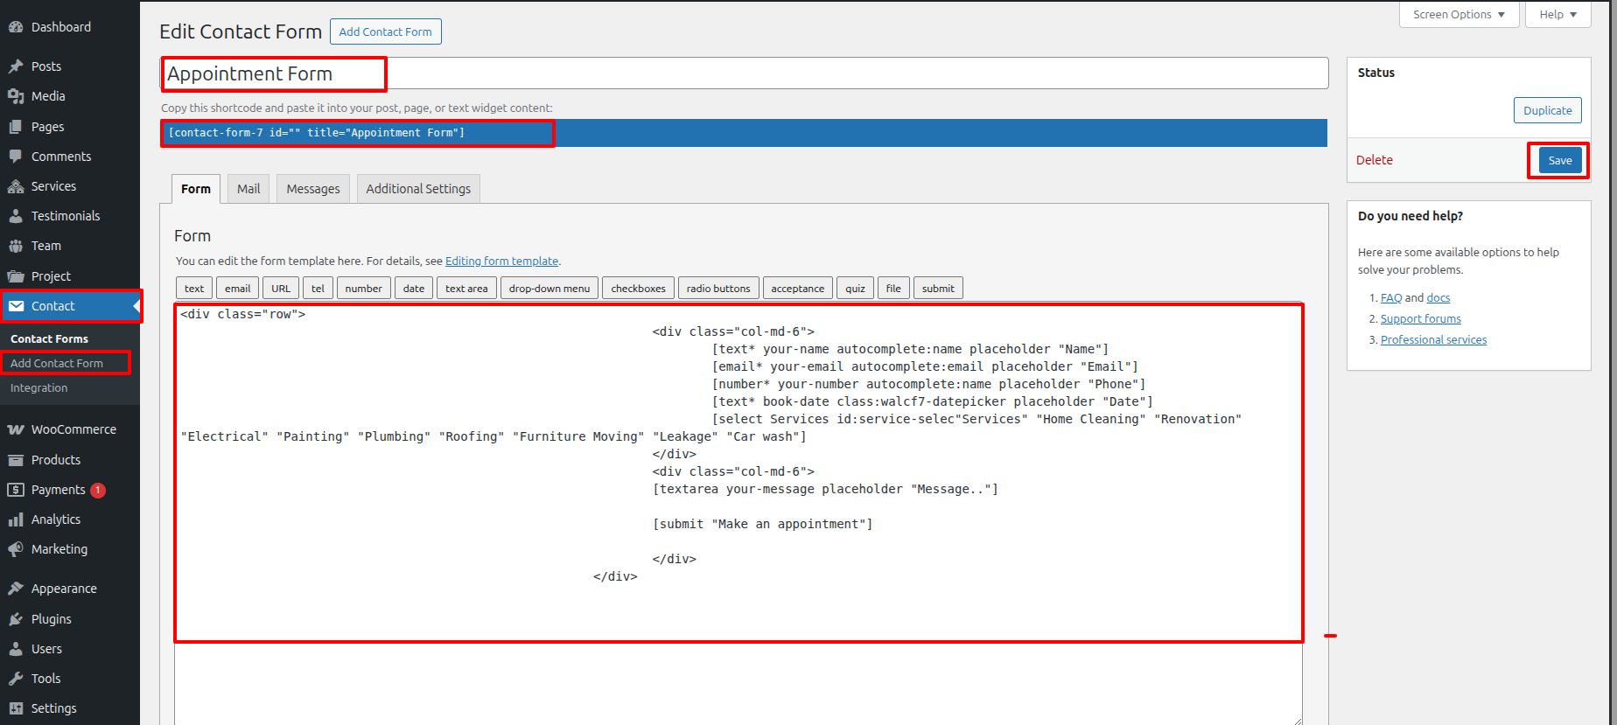This screenshot has width=1617, height=725.
Task: Click the Marketing megaphone icon
Action: [x=16, y=549]
